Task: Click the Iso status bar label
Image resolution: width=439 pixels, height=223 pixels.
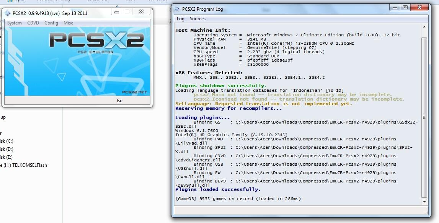Action: 119,101
